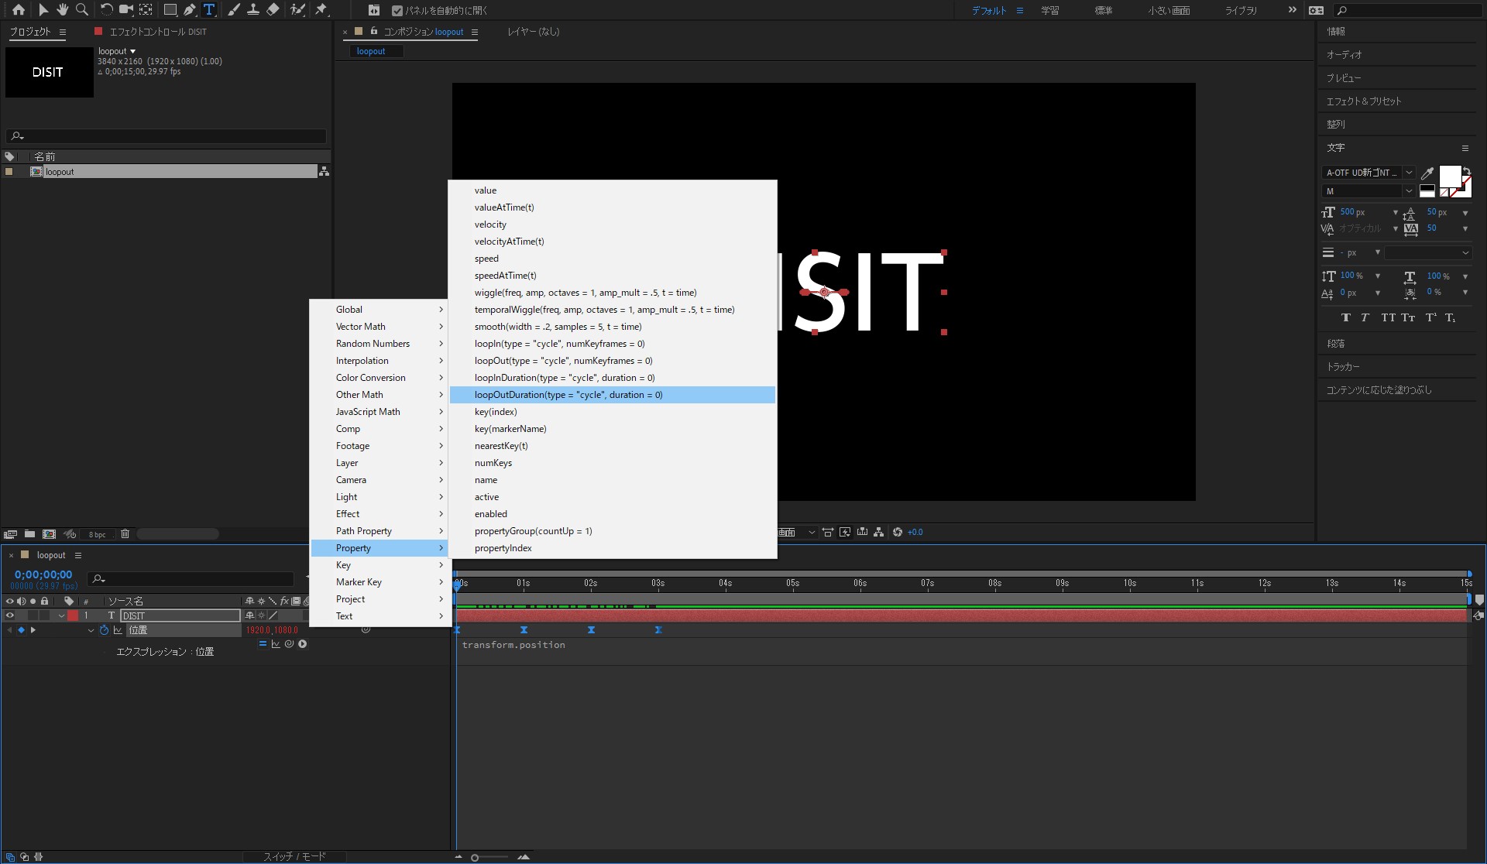Viewport: 1487px width, 864px height.
Task: Select the Puppet Pin tool
Action: (x=321, y=10)
